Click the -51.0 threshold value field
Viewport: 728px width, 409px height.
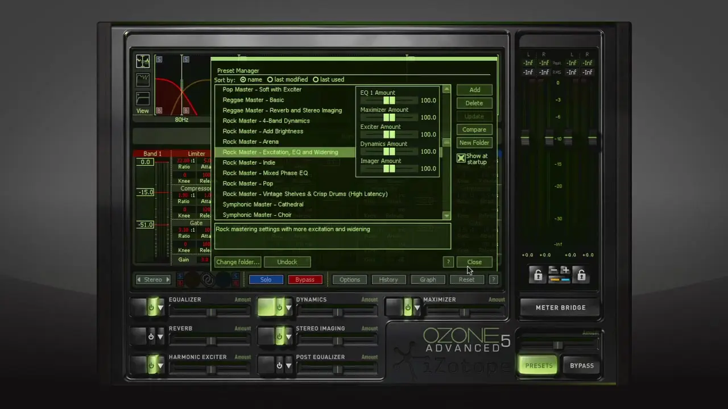pyautogui.click(x=146, y=225)
